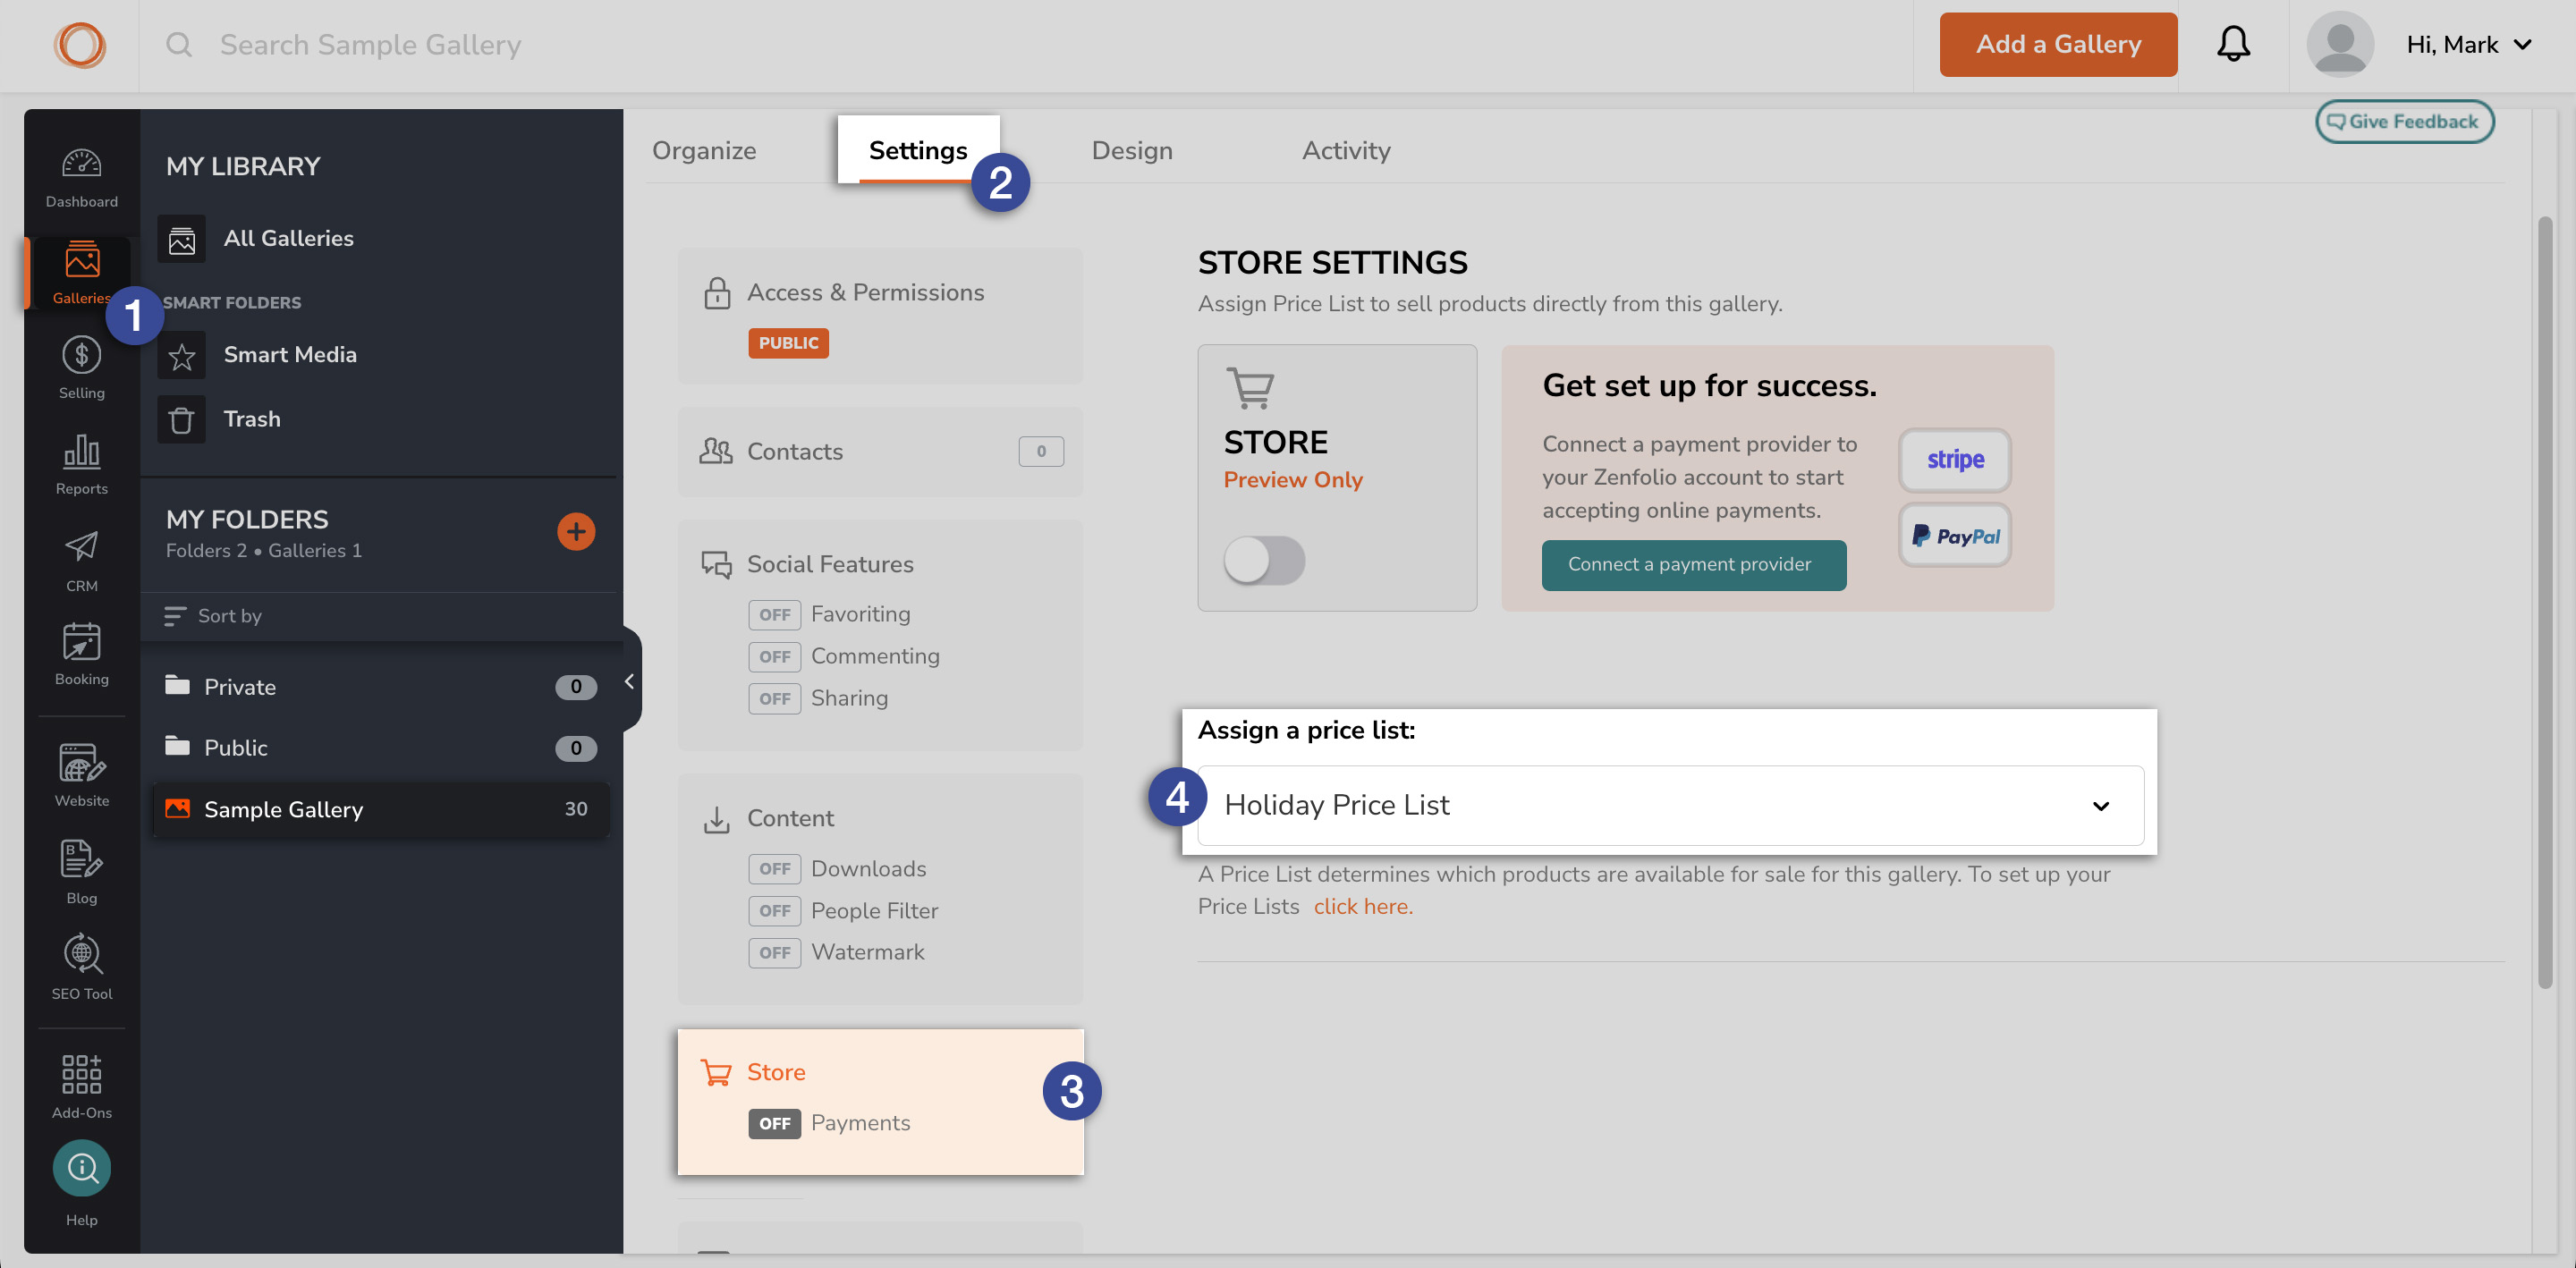
Task: Click the Zenfolio logo
Action: pyautogui.click(x=80, y=45)
